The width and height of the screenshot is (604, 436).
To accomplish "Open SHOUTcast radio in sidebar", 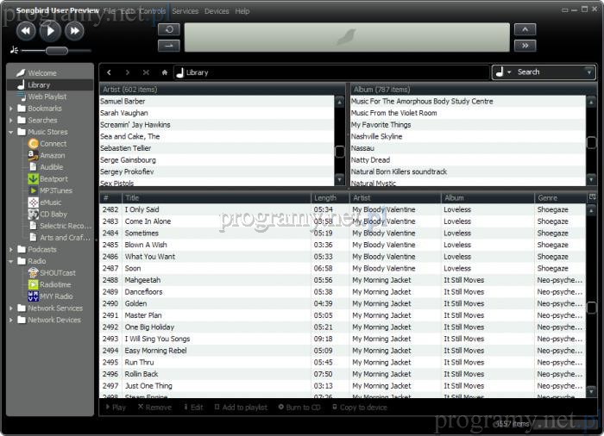I will click(x=57, y=273).
